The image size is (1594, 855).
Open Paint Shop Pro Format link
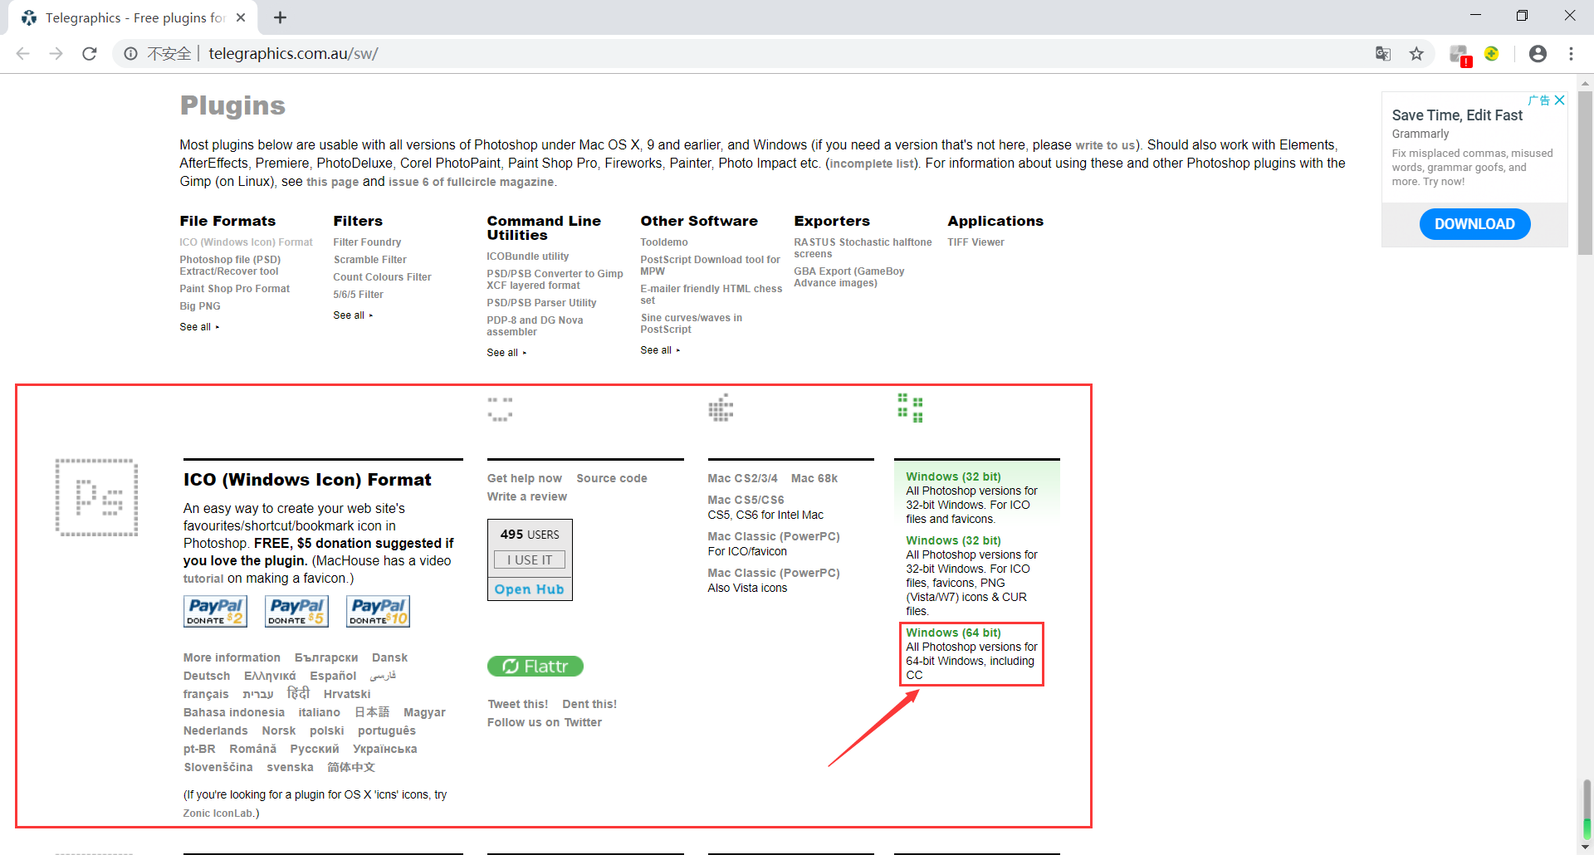click(x=234, y=289)
